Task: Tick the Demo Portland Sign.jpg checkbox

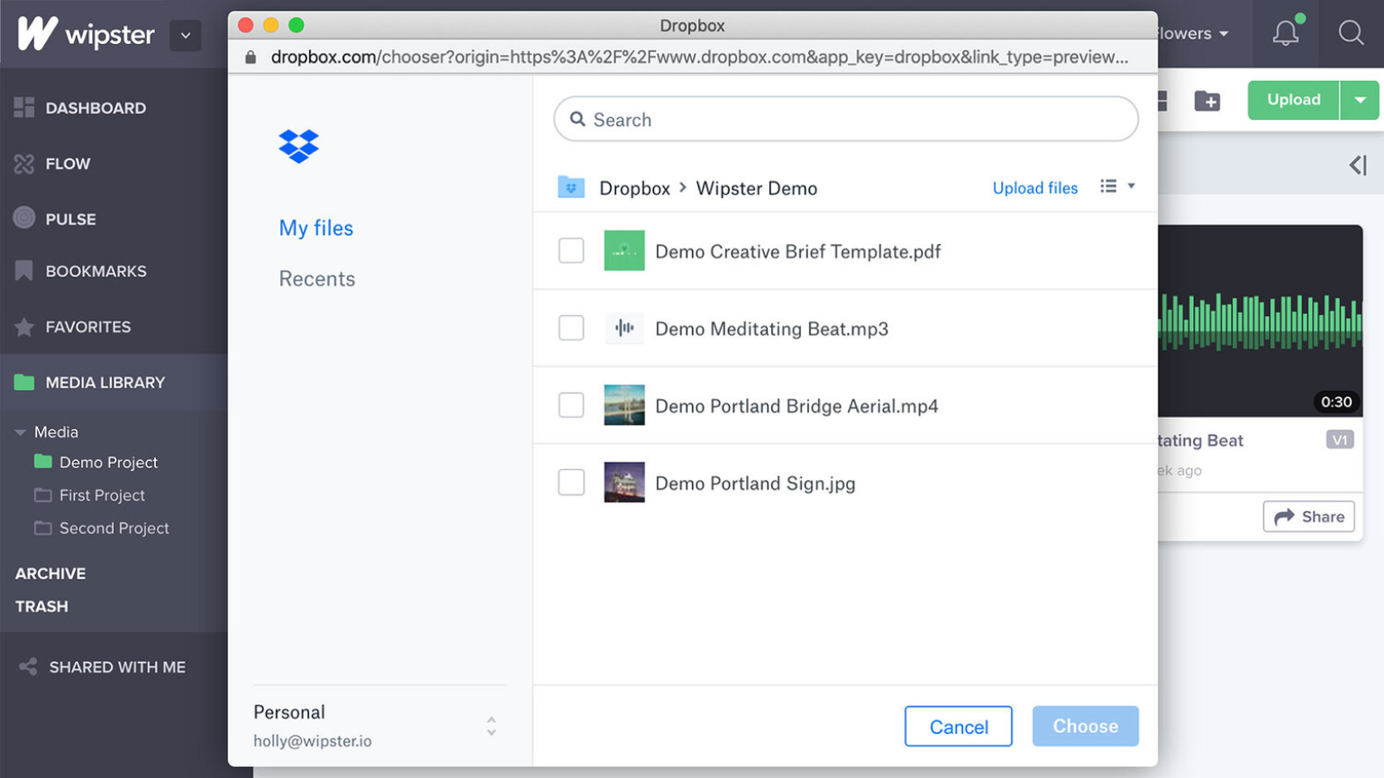Action: click(571, 483)
